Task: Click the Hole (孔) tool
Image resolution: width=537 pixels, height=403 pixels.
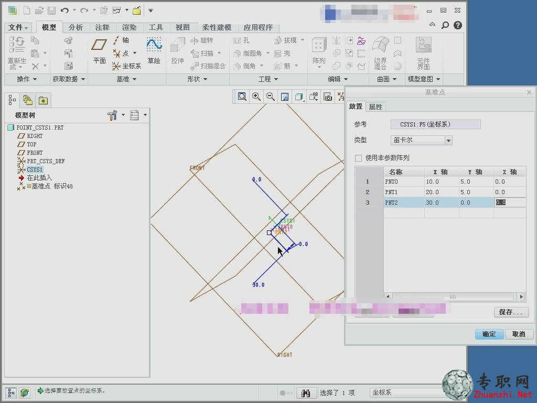Action: pyautogui.click(x=241, y=40)
